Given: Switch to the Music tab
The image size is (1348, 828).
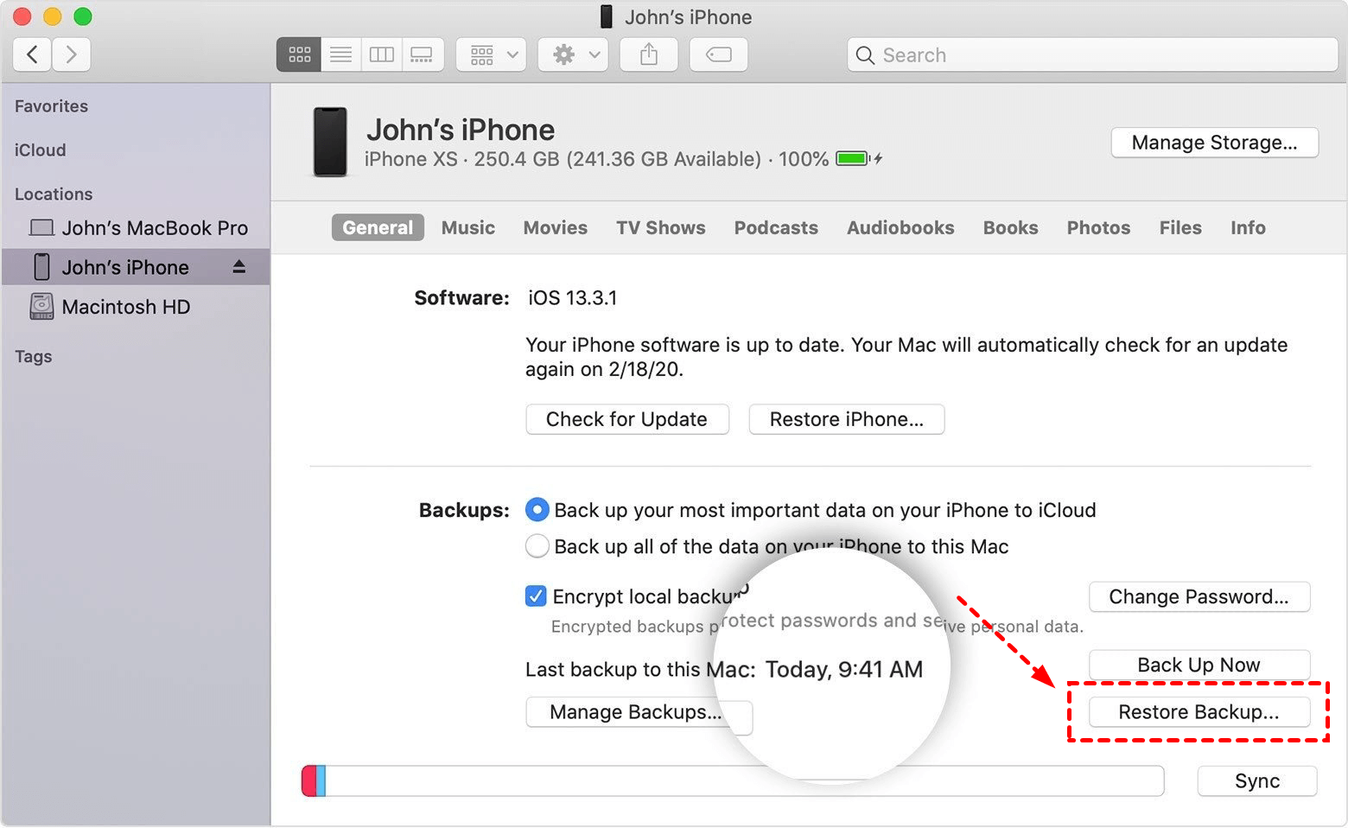Looking at the screenshot, I should (468, 227).
